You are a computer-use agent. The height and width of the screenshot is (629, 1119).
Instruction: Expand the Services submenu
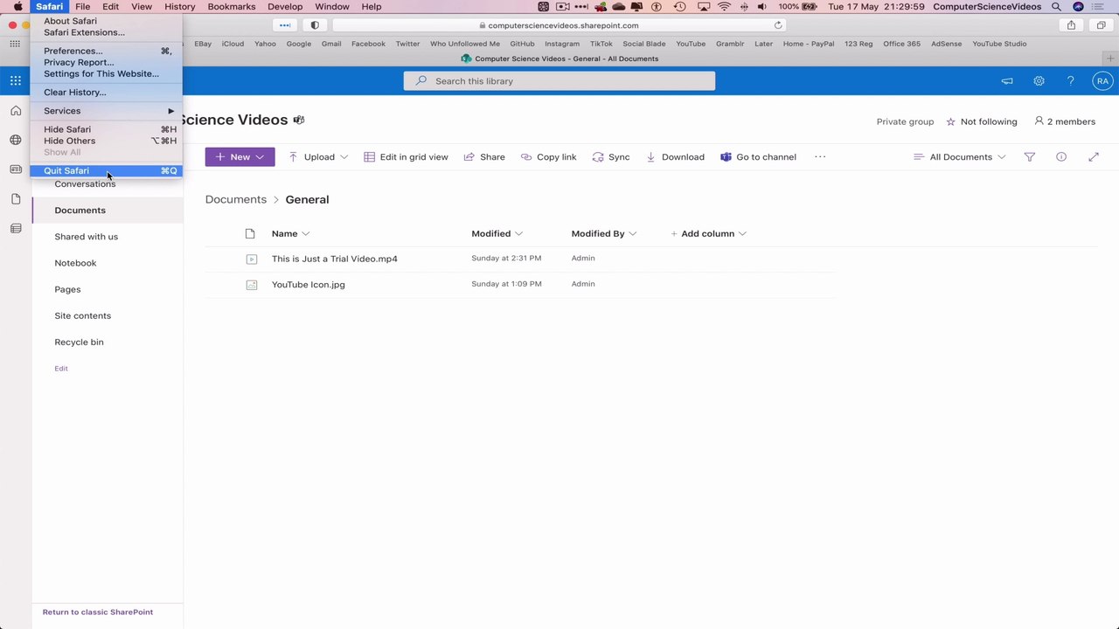pos(107,111)
